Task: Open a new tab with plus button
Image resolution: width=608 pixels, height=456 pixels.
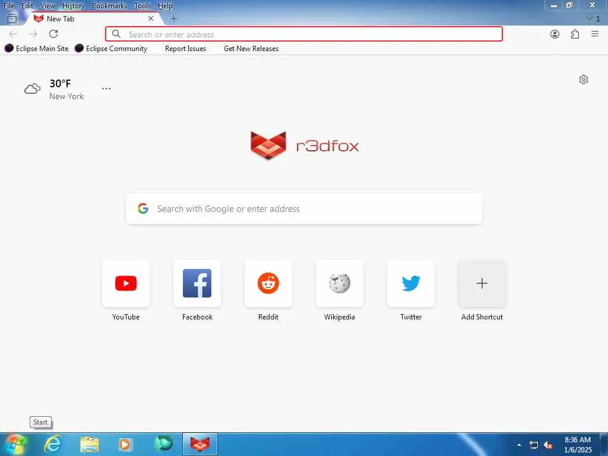Action: 174,18
